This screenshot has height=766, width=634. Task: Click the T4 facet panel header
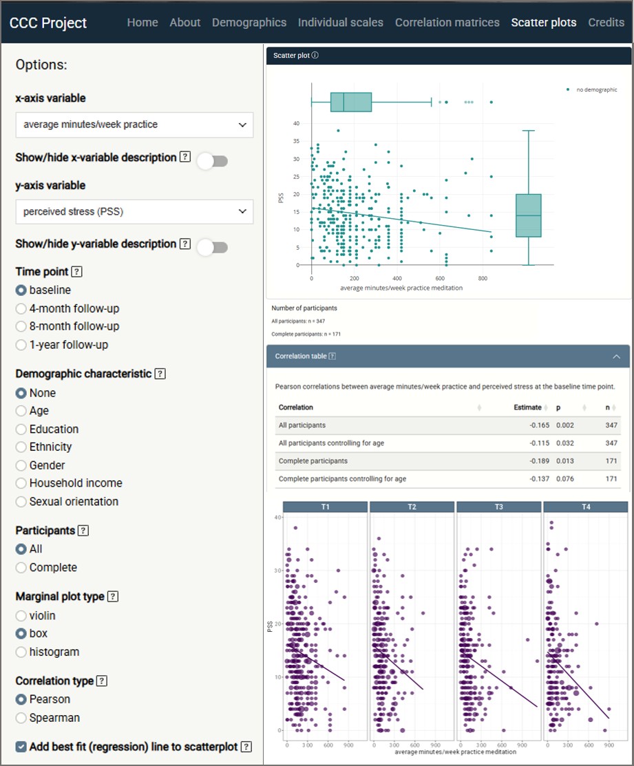pyautogui.click(x=586, y=507)
